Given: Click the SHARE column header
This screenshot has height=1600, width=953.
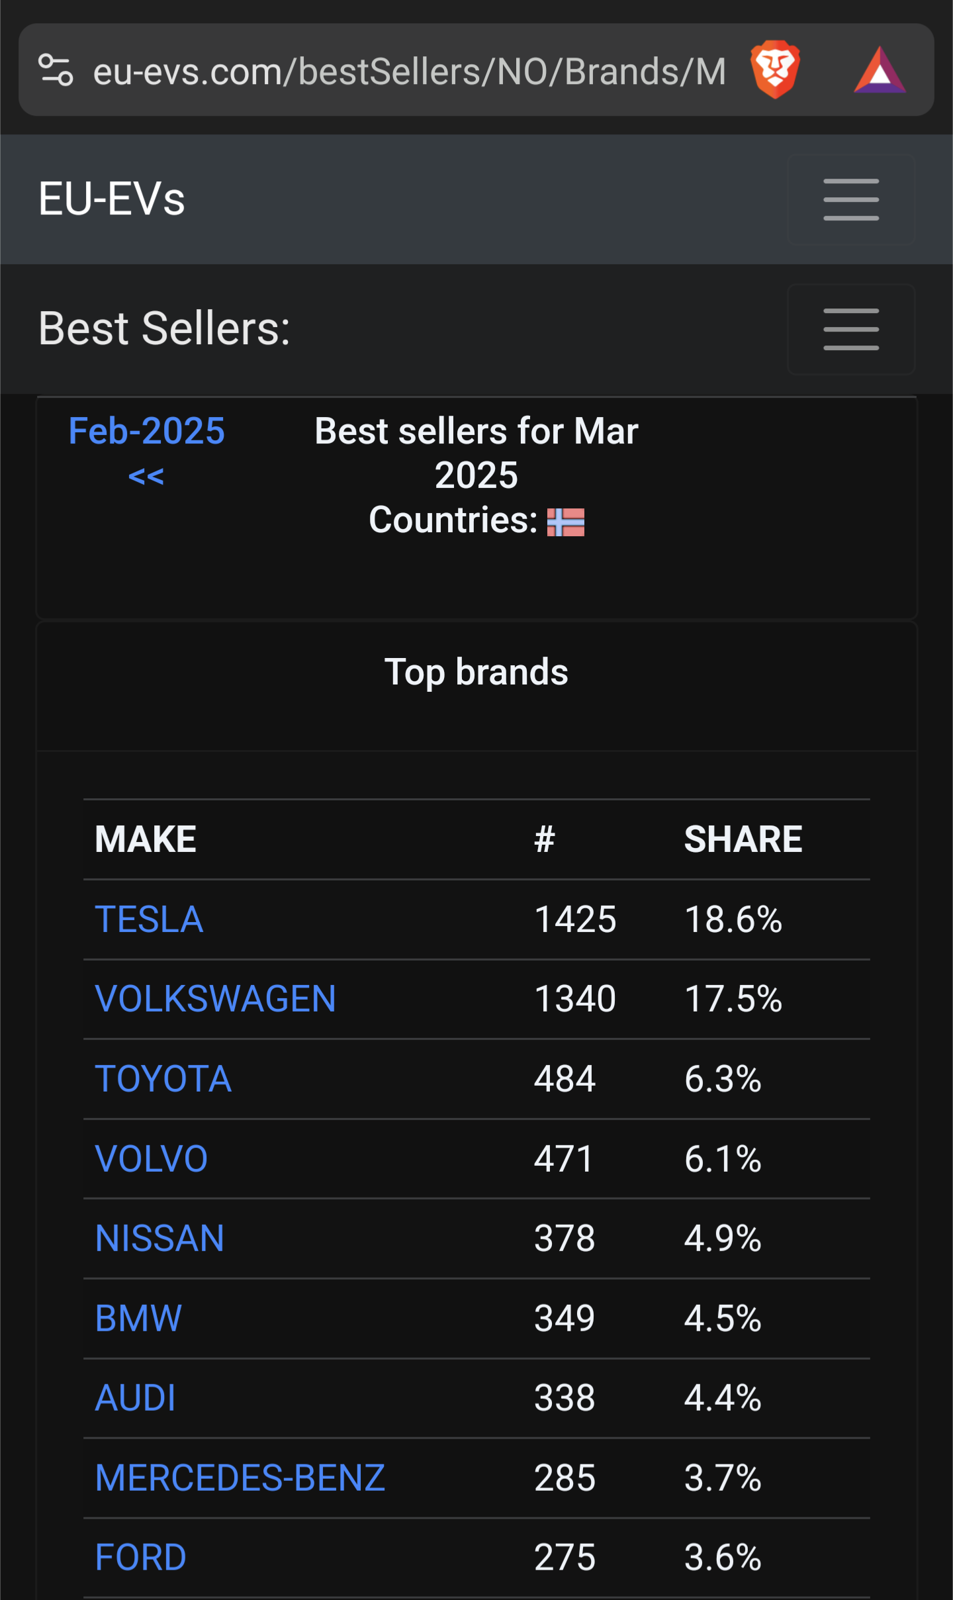Looking at the screenshot, I should click(743, 839).
